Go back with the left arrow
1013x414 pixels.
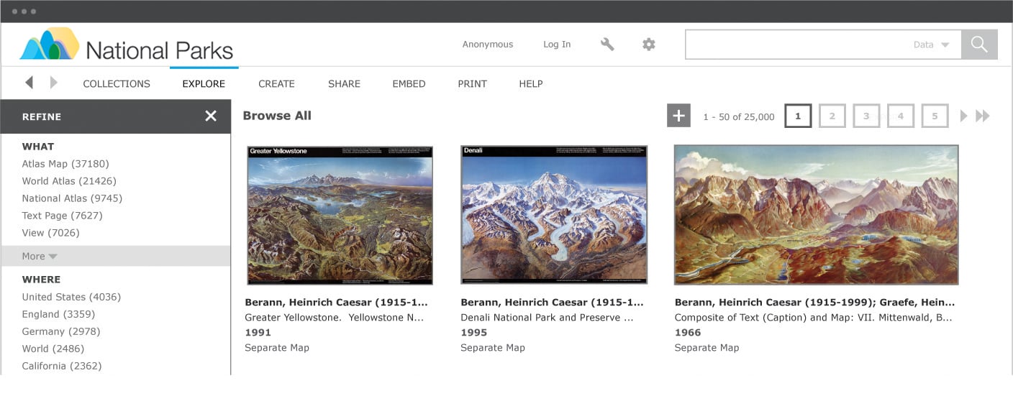29,83
